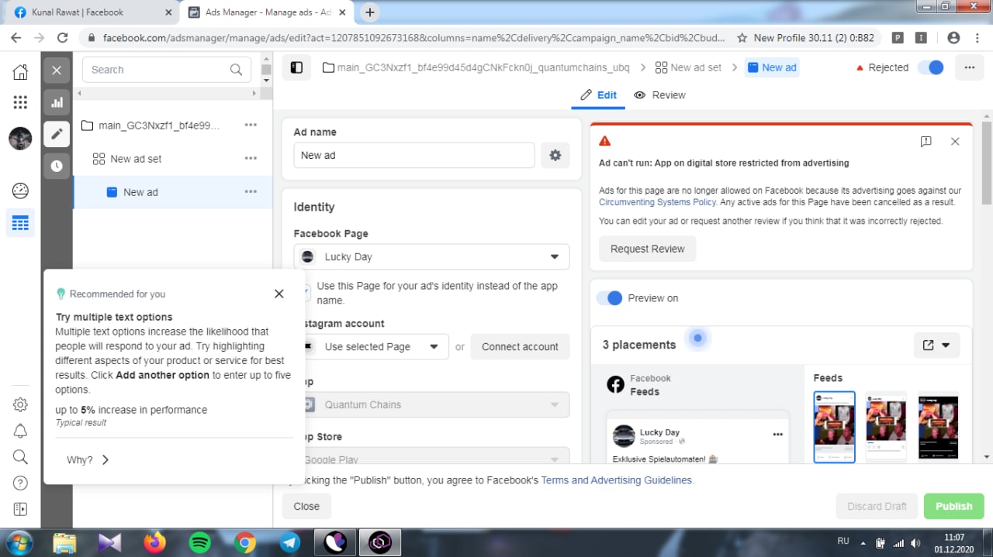Open the settings gear in left rail
993x557 pixels.
(x=20, y=404)
